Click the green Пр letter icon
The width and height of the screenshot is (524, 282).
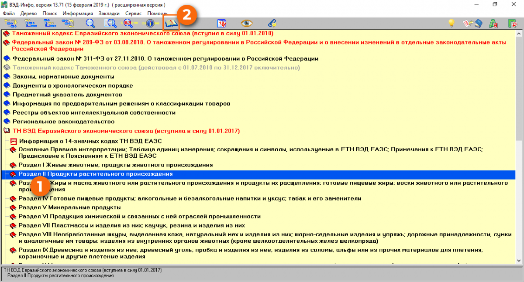coord(513,24)
